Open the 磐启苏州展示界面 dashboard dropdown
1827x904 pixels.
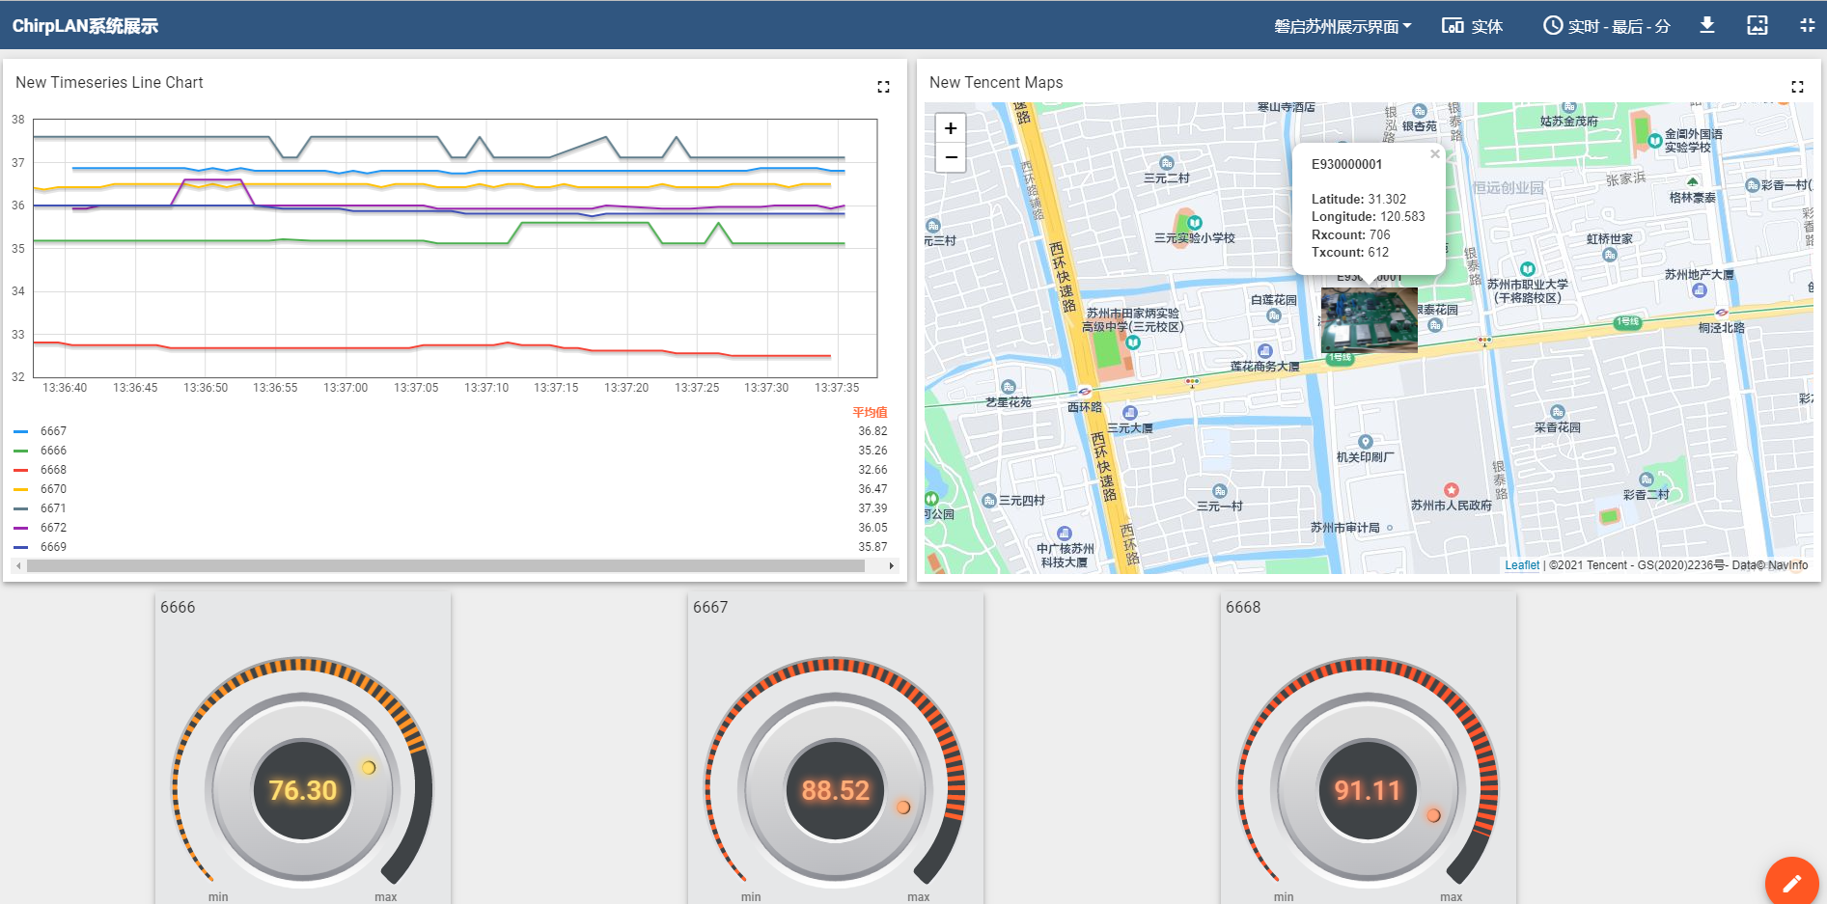tap(1342, 26)
